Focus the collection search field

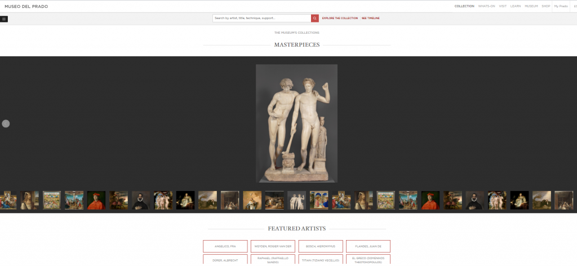[261, 18]
